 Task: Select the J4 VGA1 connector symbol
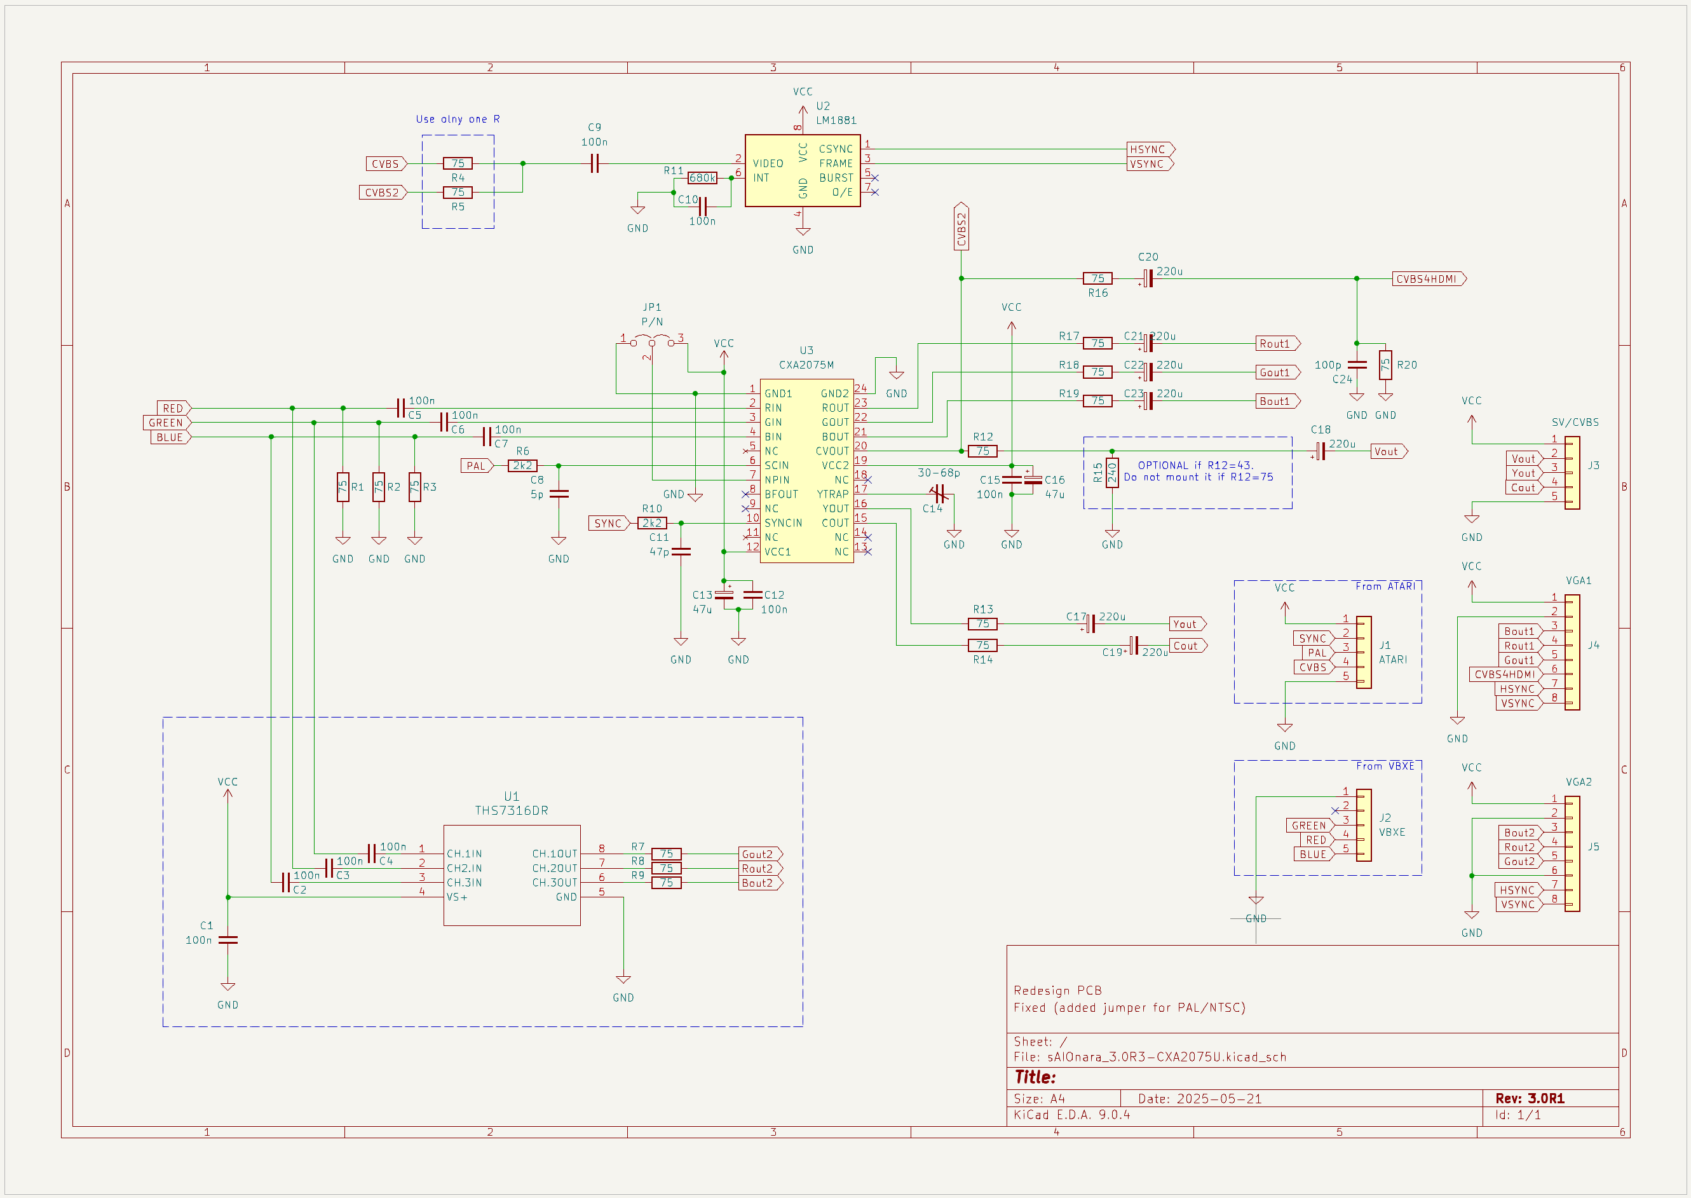point(1572,652)
